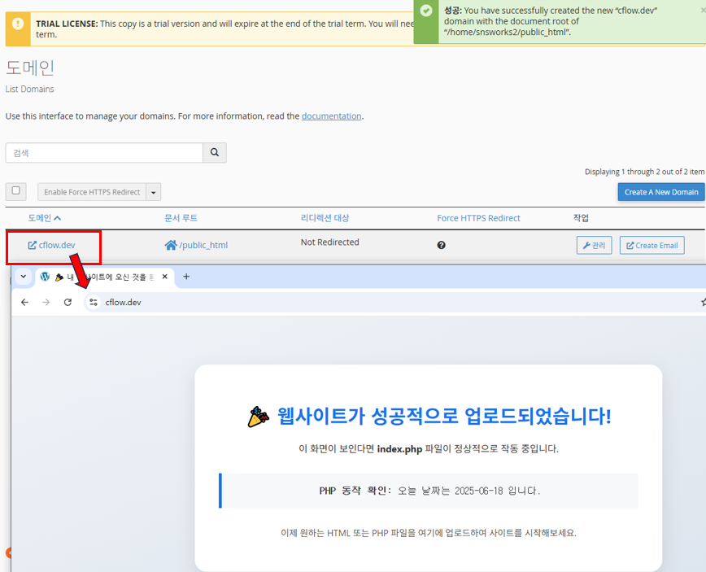
Task: Open the browser tab list chevron
Action: [24, 277]
